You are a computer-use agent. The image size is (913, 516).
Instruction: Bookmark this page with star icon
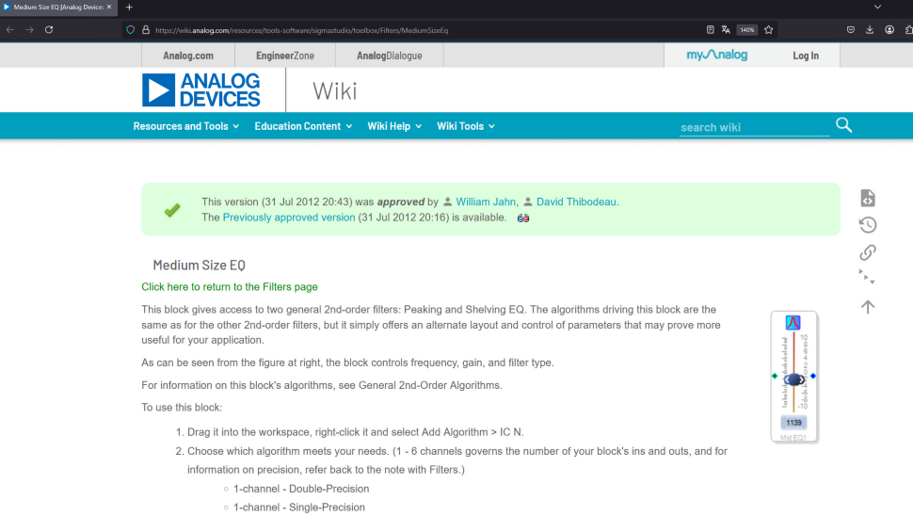point(769,30)
